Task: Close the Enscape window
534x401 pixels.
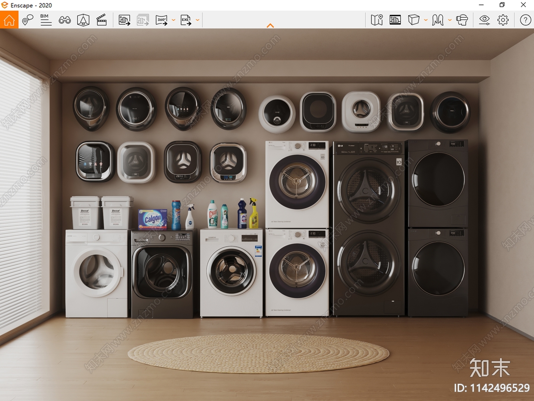Action: pyautogui.click(x=523, y=5)
